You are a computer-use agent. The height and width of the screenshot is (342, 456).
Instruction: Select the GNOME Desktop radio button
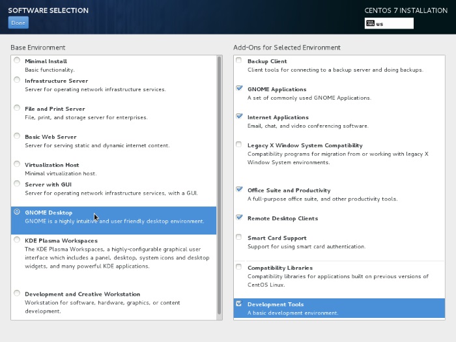[17, 212]
